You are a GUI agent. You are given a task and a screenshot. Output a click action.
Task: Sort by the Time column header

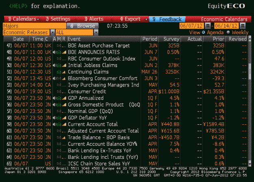click(x=37, y=39)
